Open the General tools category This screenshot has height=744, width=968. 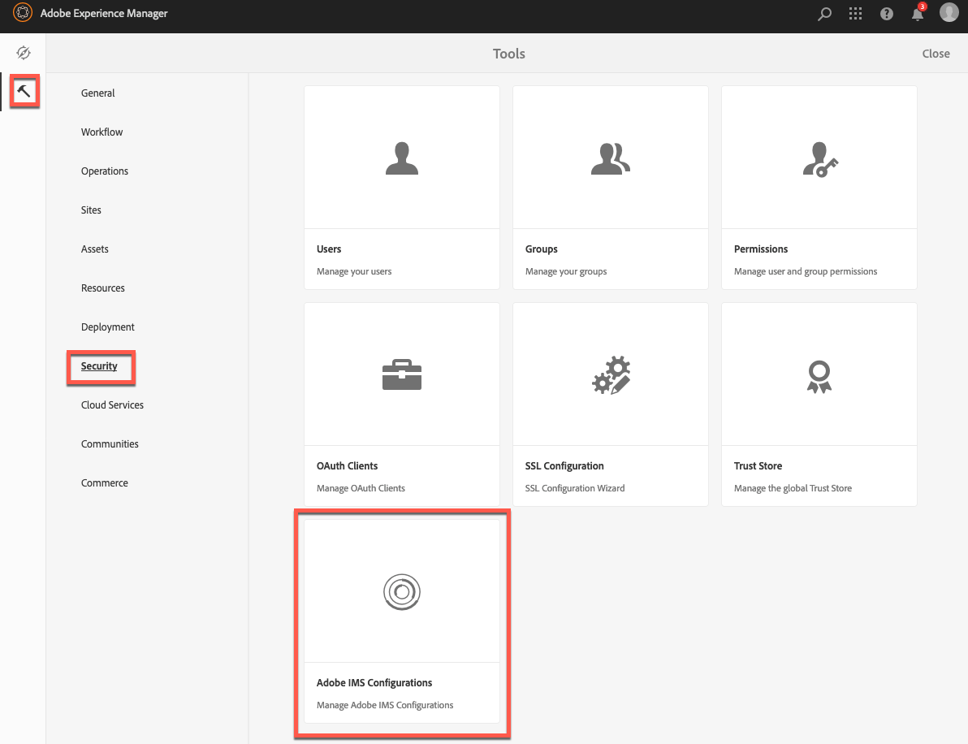tap(97, 93)
